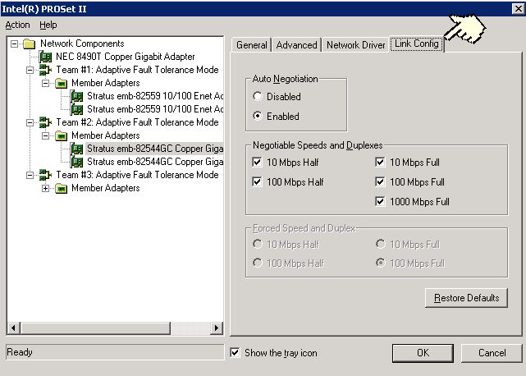The width and height of the screenshot is (526, 376).
Task: Click first Stratus emb-82559 adapter icon
Action: [x=77, y=96]
